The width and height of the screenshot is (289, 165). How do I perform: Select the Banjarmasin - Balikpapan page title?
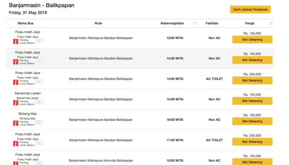click(x=41, y=5)
